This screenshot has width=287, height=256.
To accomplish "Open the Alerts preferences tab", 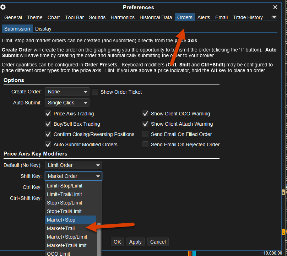I will (x=204, y=17).
